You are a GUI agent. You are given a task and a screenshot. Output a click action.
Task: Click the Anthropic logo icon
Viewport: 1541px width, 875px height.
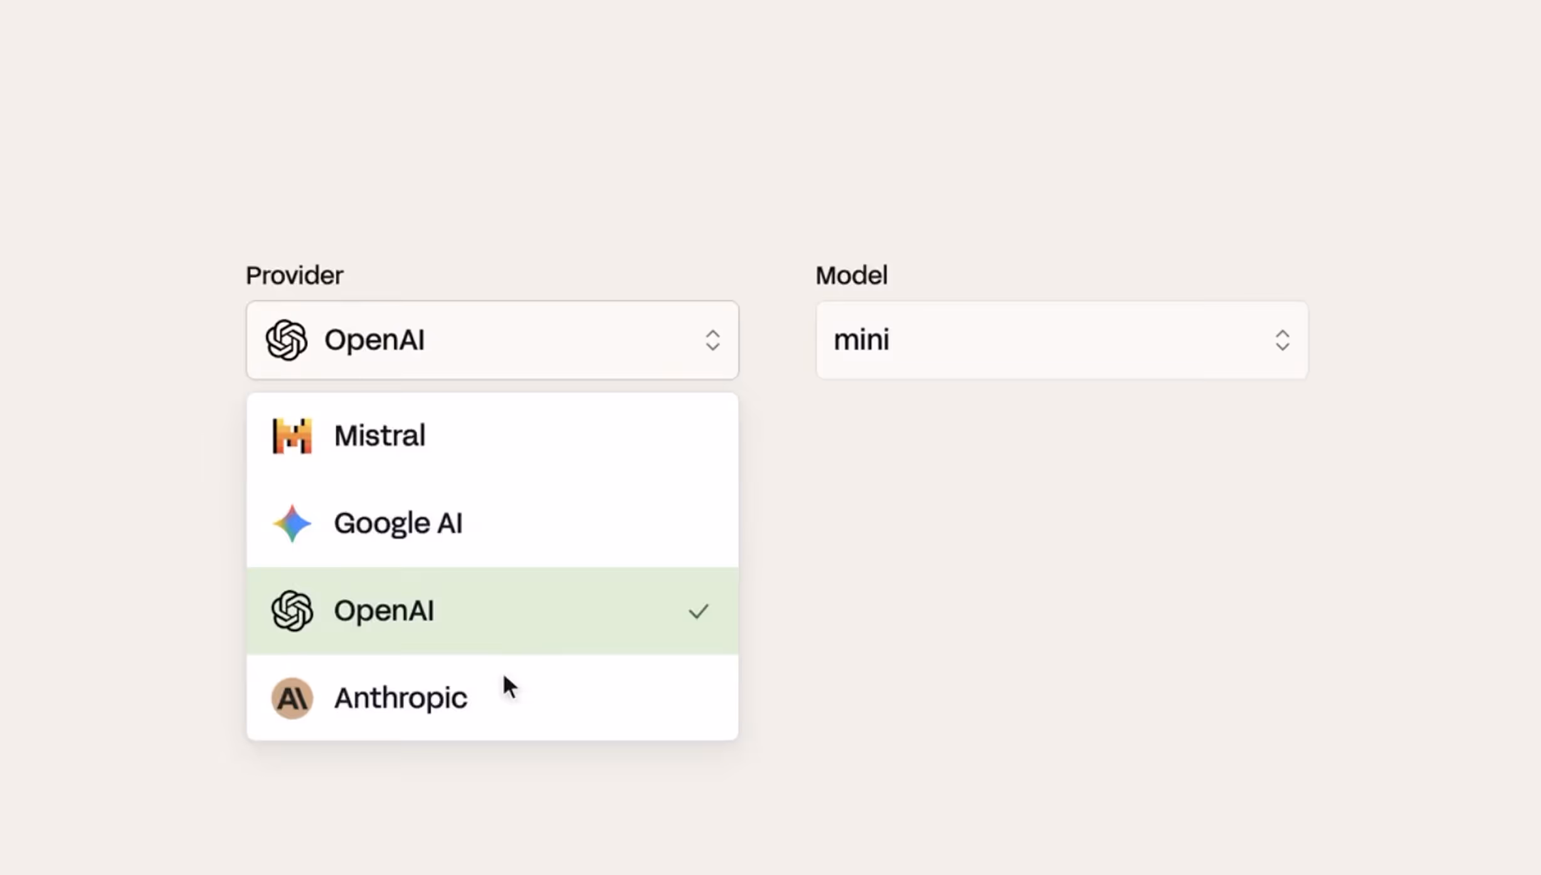click(292, 698)
